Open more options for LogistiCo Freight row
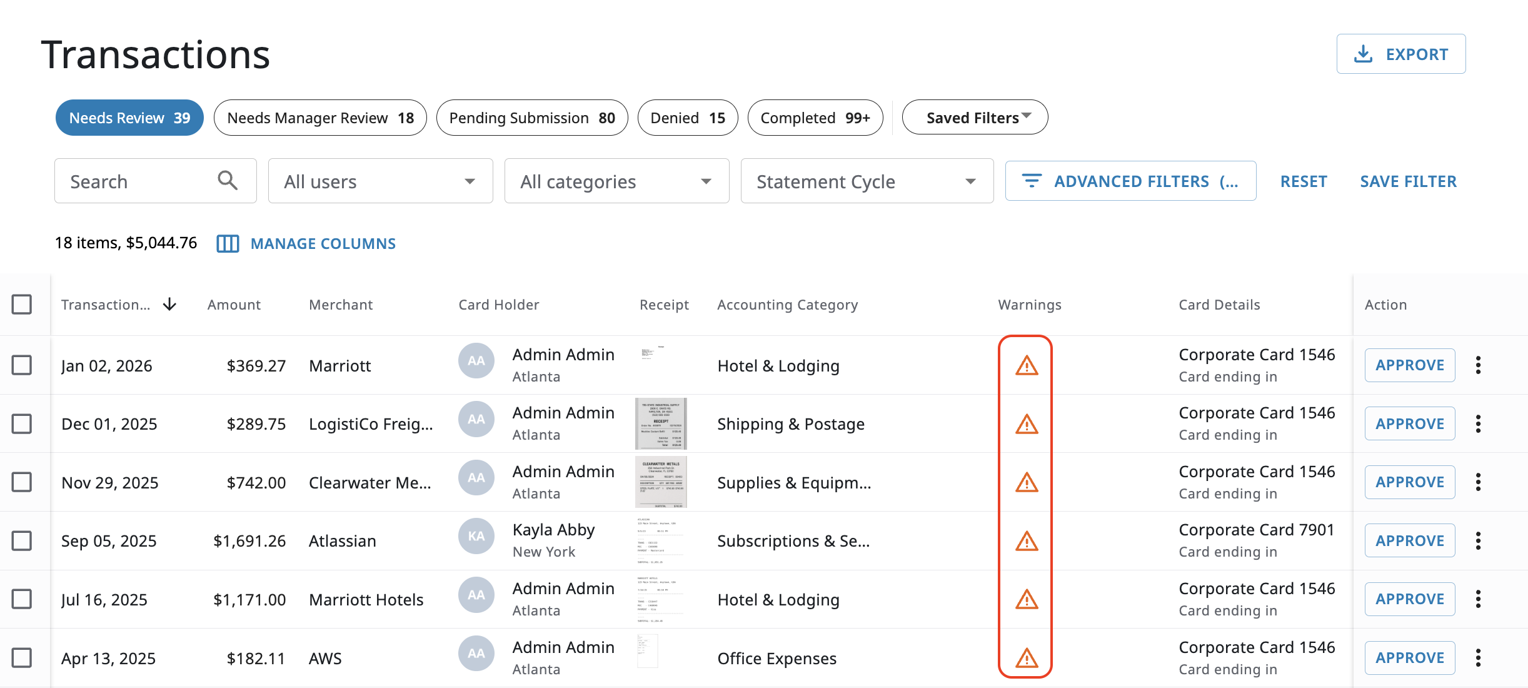This screenshot has height=688, width=1528. (x=1478, y=424)
